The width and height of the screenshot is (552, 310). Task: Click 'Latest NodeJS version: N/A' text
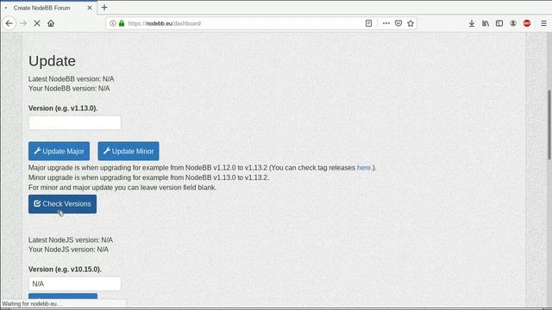(71, 240)
